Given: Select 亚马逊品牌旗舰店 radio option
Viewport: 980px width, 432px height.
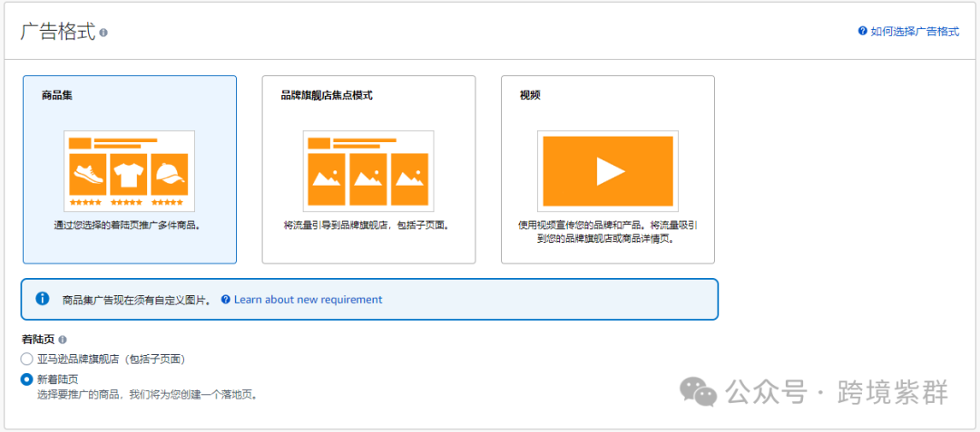Looking at the screenshot, I should [x=27, y=360].
